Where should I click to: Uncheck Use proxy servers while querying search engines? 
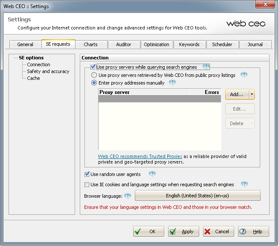tap(93, 67)
